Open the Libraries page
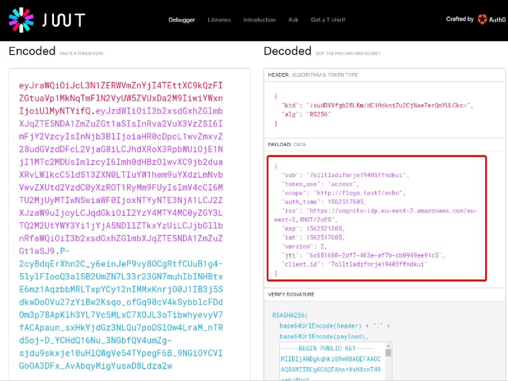This screenshot has height=381, width=508. coord(219,20)
